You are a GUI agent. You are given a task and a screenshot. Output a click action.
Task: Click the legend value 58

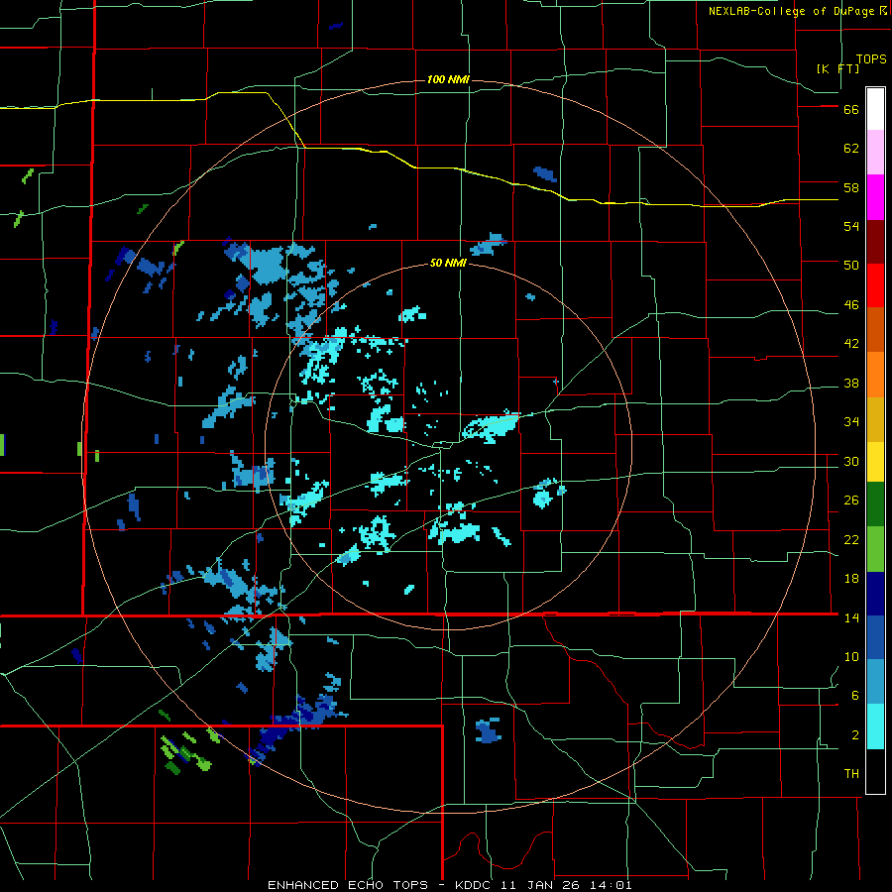pos(851,187)
